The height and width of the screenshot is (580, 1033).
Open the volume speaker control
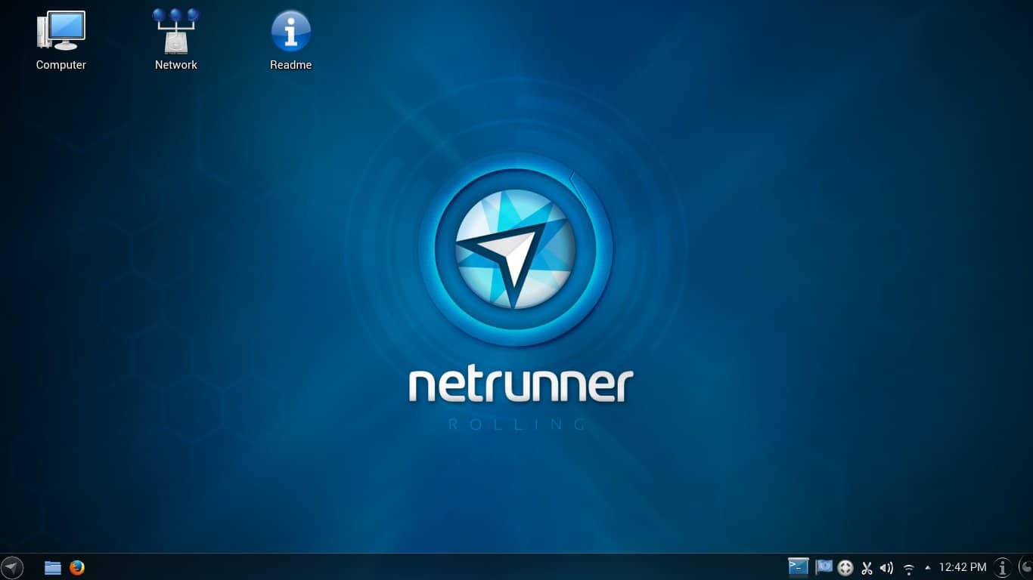[x=886, y=568]
